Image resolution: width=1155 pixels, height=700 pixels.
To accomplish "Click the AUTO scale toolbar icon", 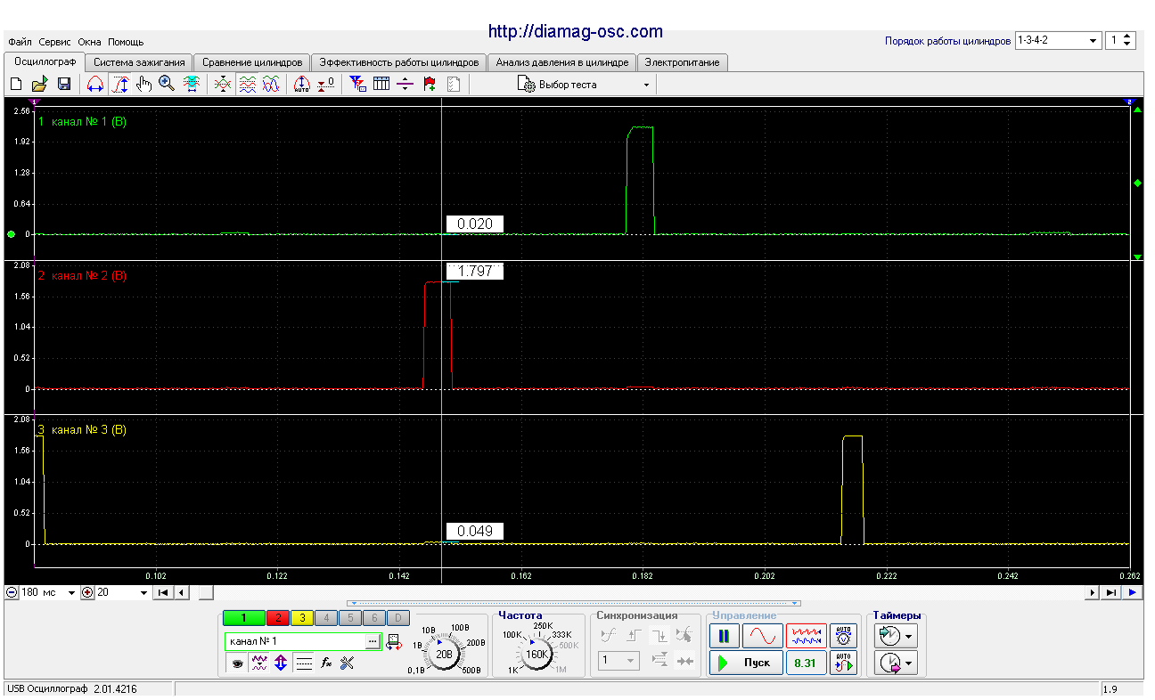I will click(301, 84).
